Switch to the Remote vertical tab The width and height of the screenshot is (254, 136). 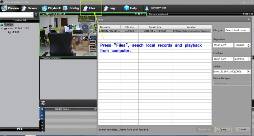(42, 114)
